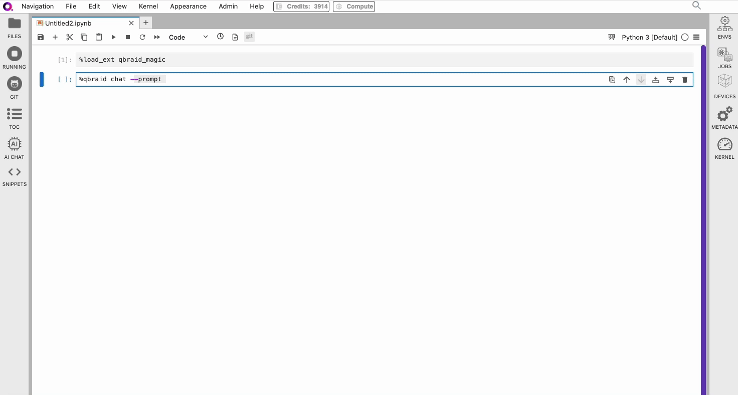Show the TOC table of contents

click(14, 118)
